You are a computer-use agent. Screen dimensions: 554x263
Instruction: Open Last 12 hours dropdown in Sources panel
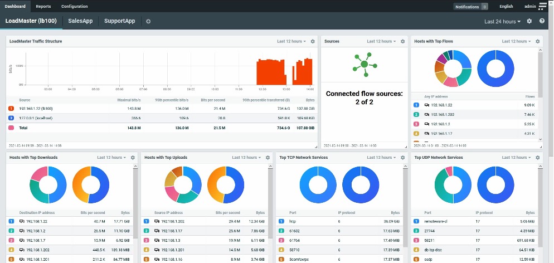coord(381,41)
